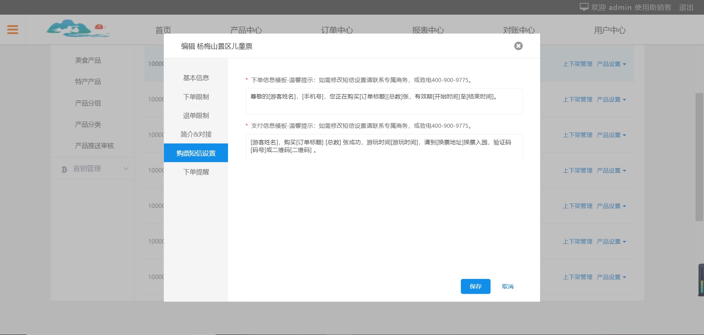This screenshot has width=704, height=335.
Task: Click the page vertical scrollbar
Action: pyautogui.click(x=699, y=157)
